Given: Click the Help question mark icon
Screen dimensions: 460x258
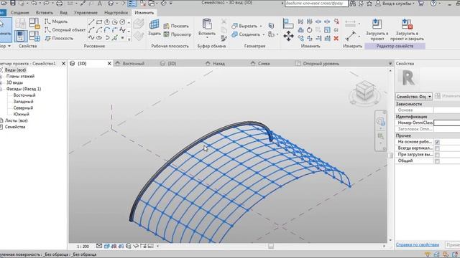Looking at the screenshot, I should [x=433, y=3].
